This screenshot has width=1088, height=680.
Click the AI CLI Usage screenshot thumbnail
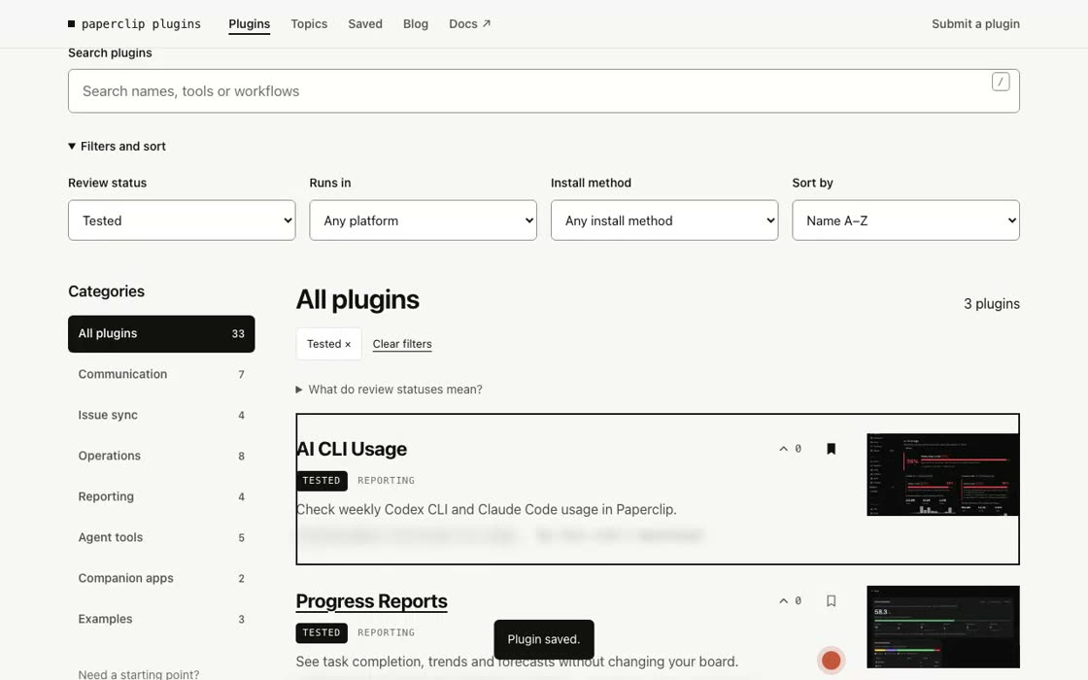point(943,475)
